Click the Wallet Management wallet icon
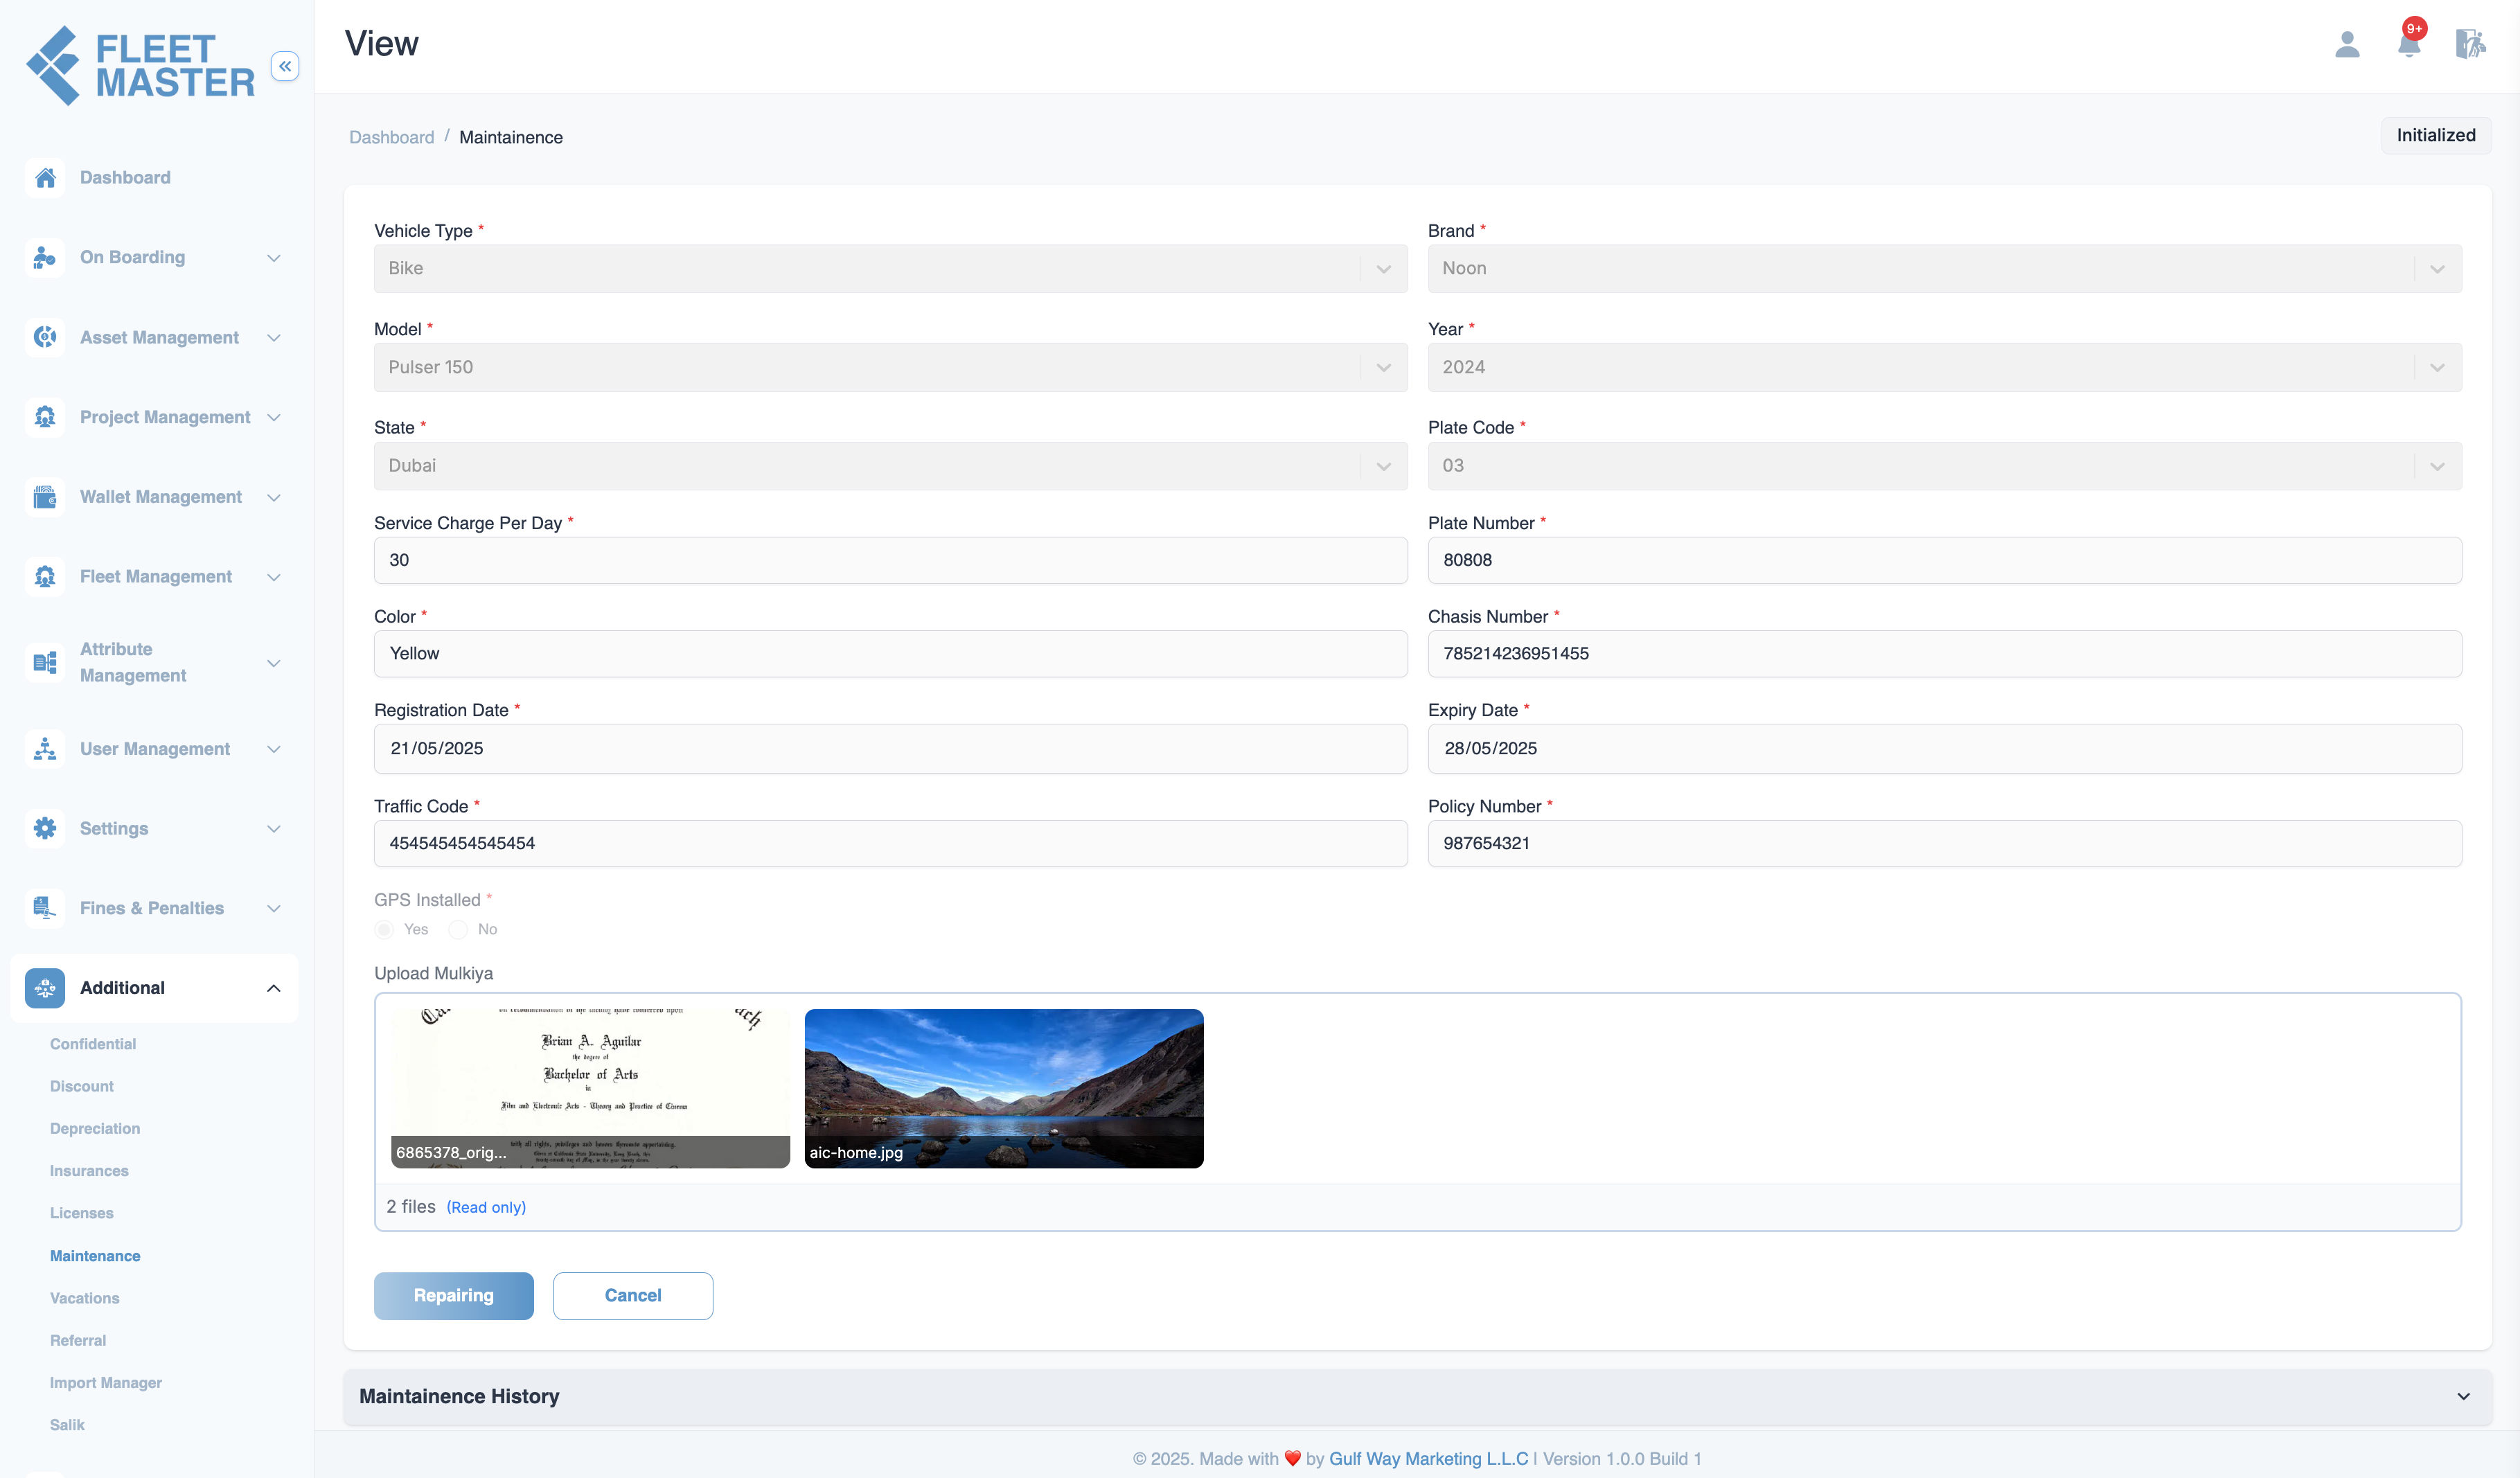This screenshot has height=1478, width=2520. tap(45, 497)
